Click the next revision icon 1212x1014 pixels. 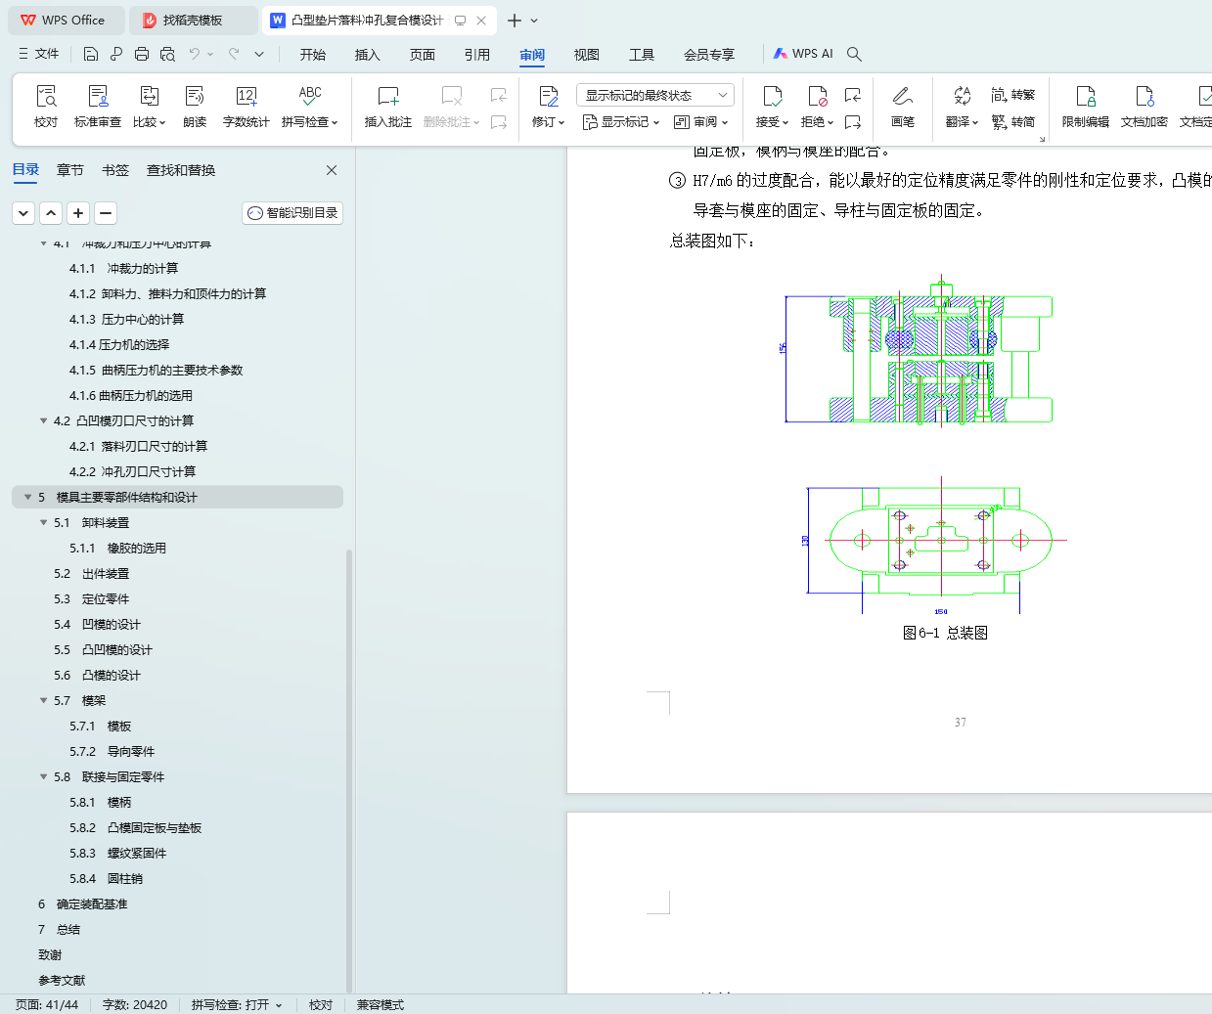click(x=853, y=122)
